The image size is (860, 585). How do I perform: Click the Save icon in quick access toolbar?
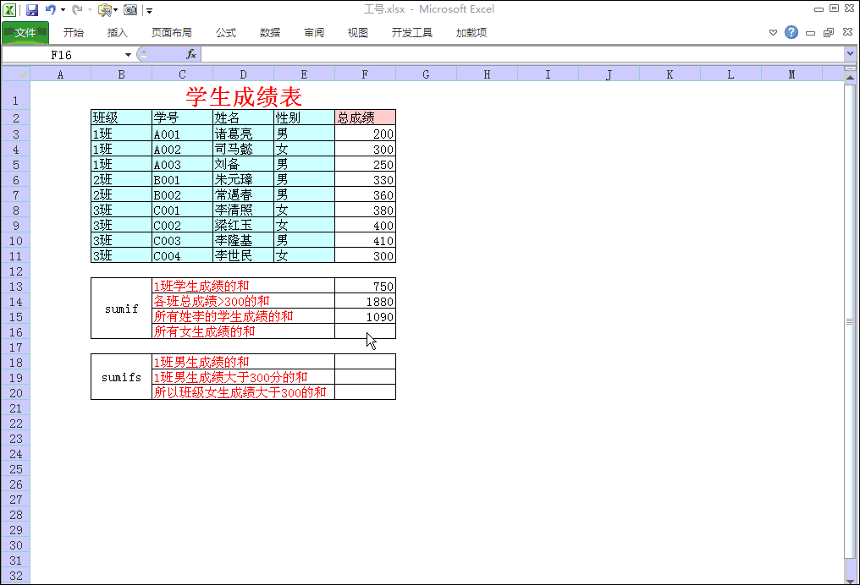click(x=32, y=9)
